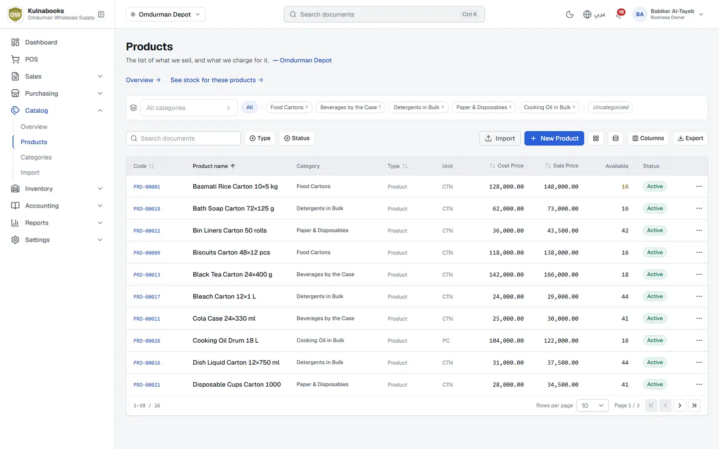The height and width of the screenshot is (449, 719).
Task: Toggle dark mode moon icon
Action: point(570,14)
